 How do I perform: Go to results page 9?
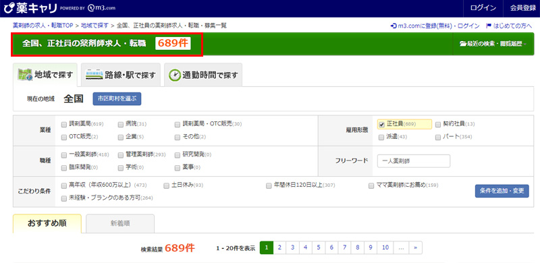(371, 247)
